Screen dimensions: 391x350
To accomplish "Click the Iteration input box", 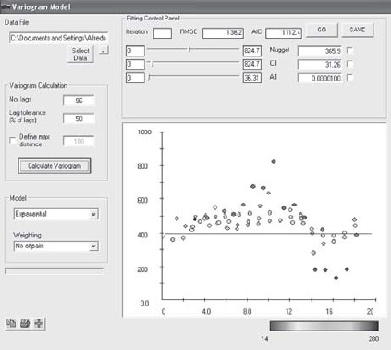I will tap(163, 33).
